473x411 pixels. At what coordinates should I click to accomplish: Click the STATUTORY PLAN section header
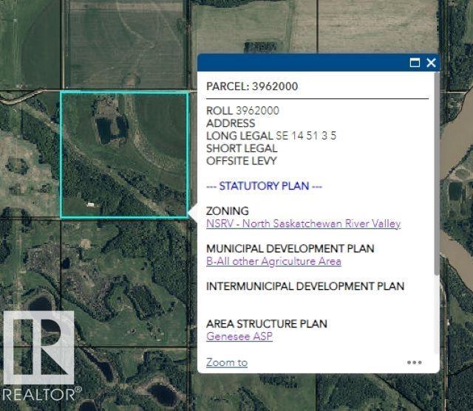click(264, 186)
